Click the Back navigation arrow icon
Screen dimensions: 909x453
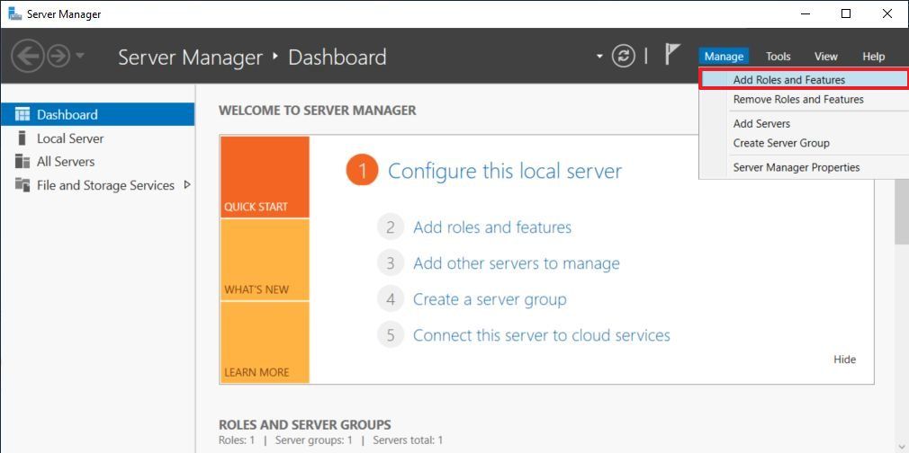coord(28,57)
